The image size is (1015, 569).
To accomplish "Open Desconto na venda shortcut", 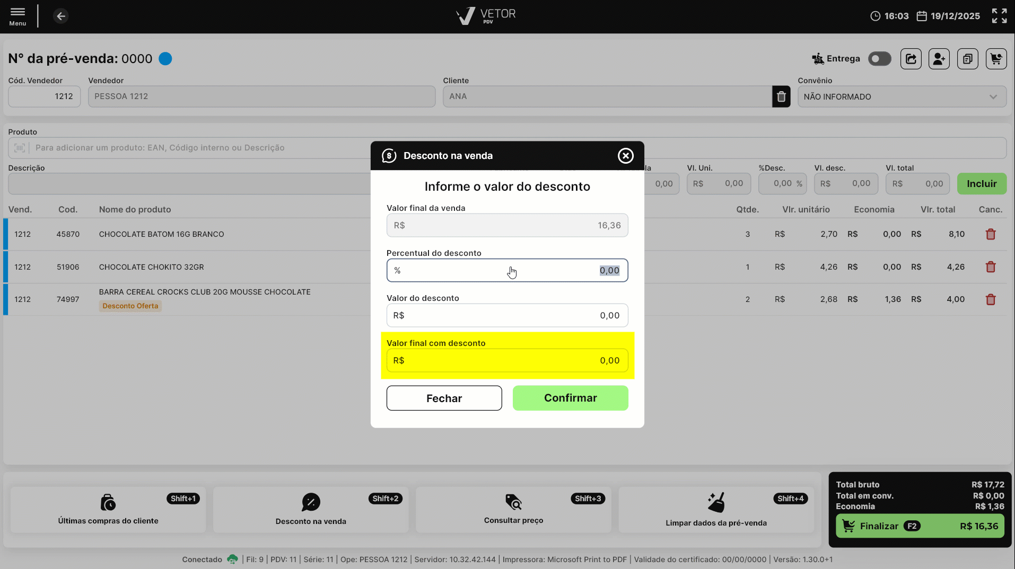I will (x=311, y=510).
